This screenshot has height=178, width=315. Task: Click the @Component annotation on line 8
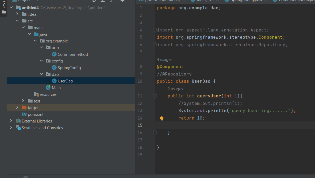[170, 66]
